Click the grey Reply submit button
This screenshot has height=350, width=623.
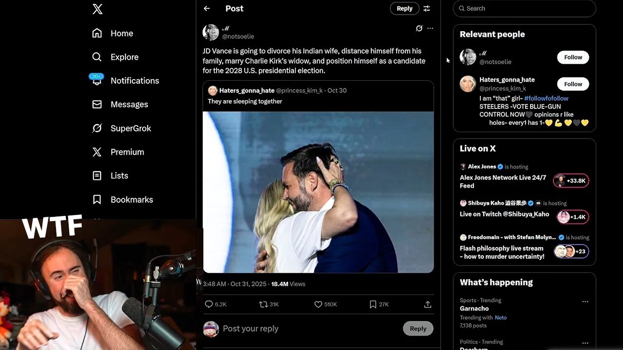[x=418, y=329]
